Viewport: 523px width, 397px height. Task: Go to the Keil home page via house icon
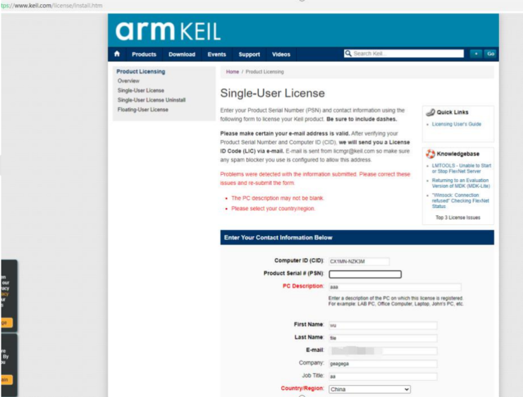click(x=117, y=54)
